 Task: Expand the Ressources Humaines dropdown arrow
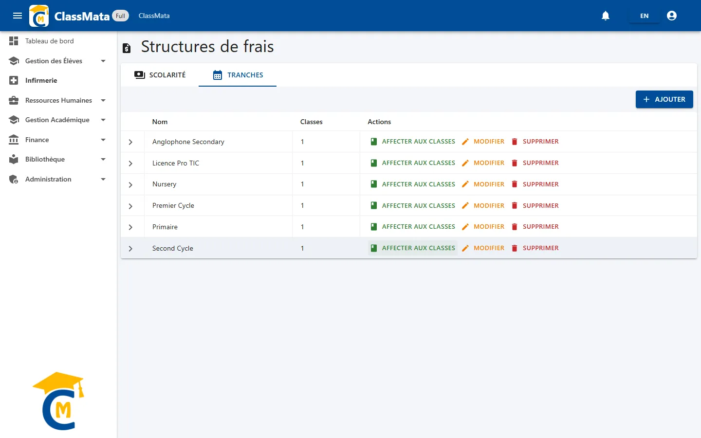point(103,100)
